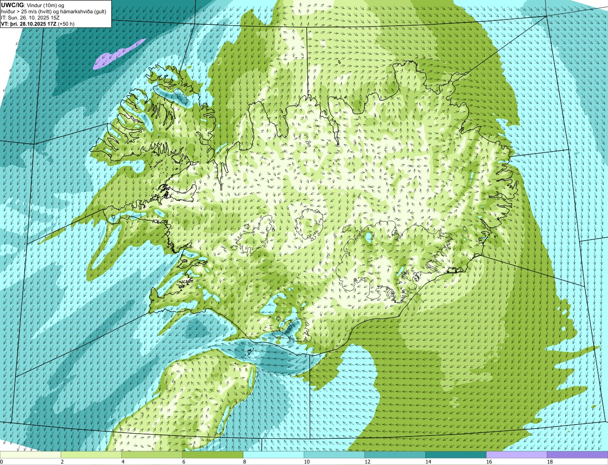Click the 'IT: Sun. 26. 10. 2025 15Z' line
This screenshot has height=465, width=608.
point(30,17)
